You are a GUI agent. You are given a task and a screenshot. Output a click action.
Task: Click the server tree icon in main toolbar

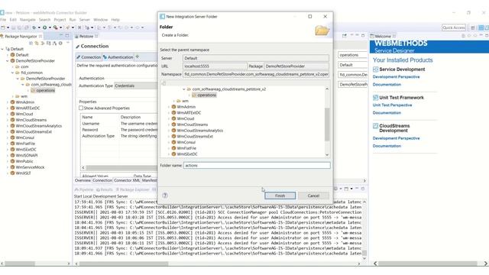[87, 27]
